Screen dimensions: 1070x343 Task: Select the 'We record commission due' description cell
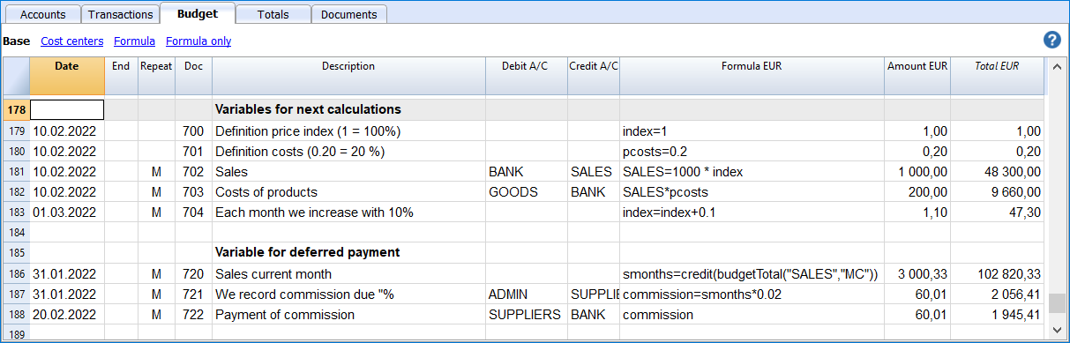coord(348,295)
